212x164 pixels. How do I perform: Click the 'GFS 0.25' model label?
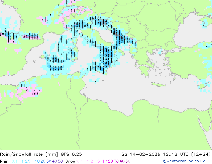pyautogui.click(x=71, y=154)
